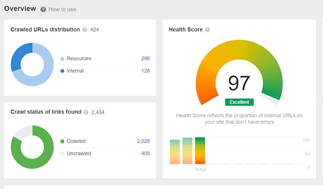323x189 pixels.
Task: Click the Uncrawled count 405
Action: pos(145,153)
